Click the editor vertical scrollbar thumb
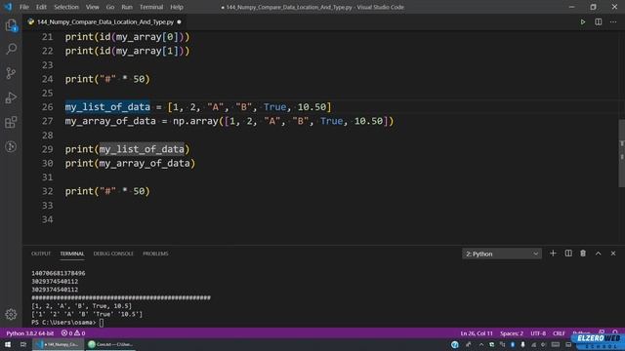 621,153
